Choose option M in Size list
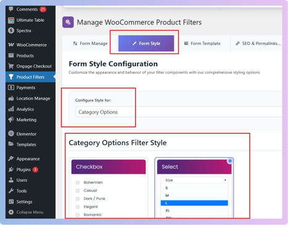 pyautogui.click(x=194, y=195)
